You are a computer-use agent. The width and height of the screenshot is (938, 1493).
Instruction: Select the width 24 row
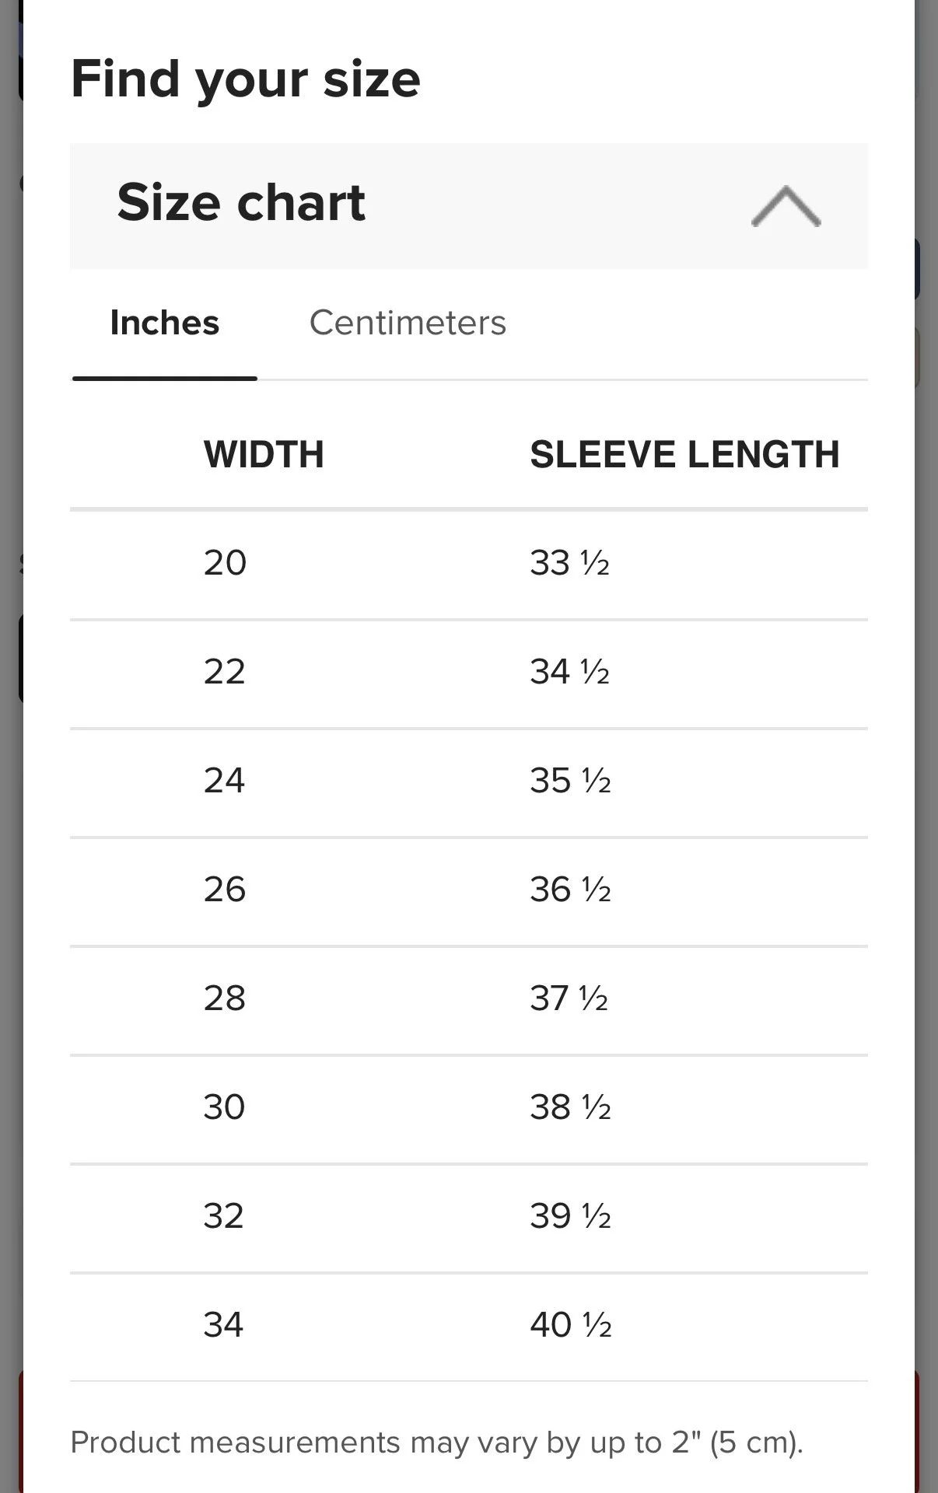(225, 781)
